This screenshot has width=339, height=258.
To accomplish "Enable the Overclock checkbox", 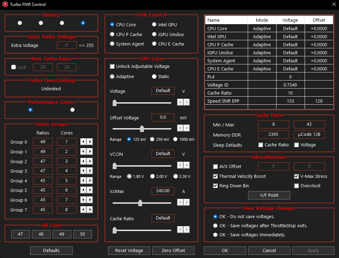I will point(297,186).
